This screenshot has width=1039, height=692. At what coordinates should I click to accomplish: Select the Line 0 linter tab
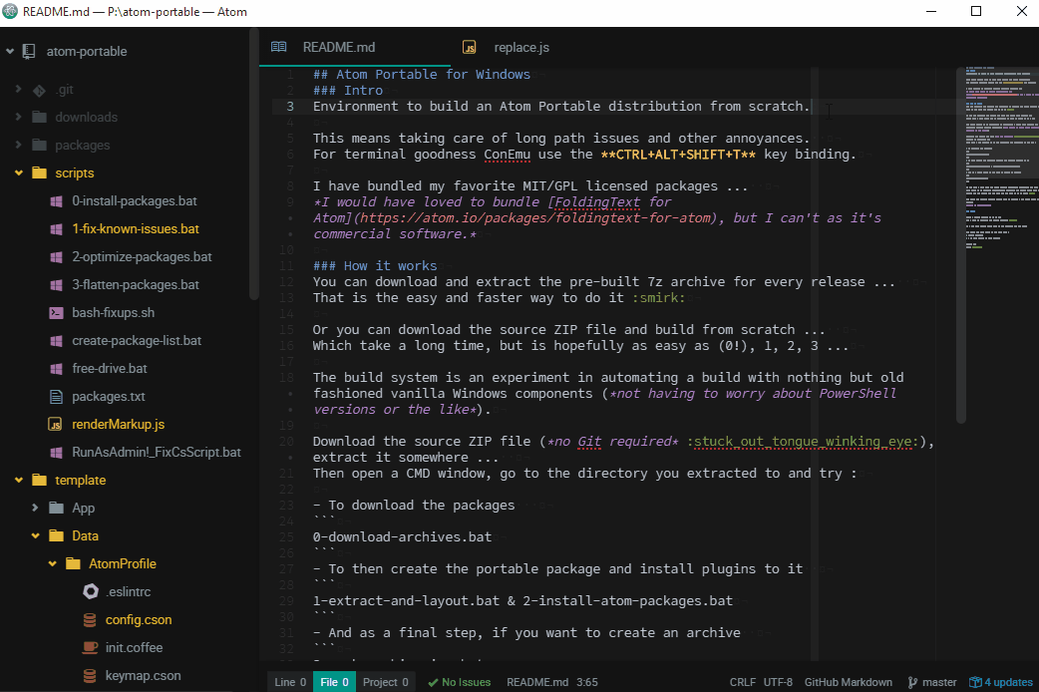[x=290, y=682]
